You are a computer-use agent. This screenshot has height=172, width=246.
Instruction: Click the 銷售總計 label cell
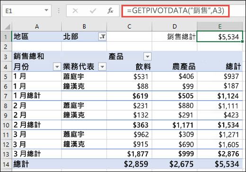point(175,36)
